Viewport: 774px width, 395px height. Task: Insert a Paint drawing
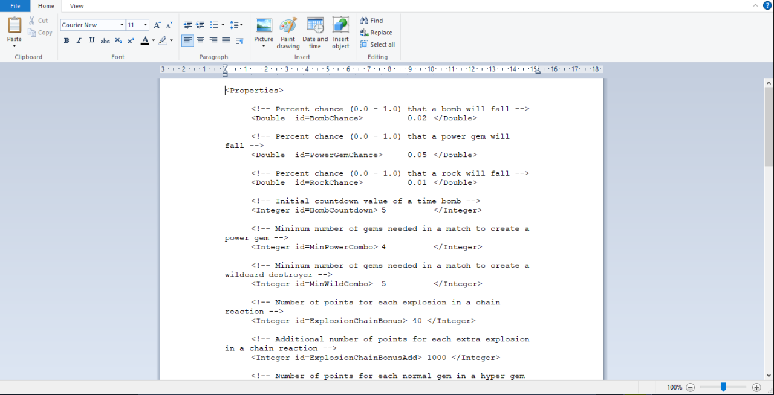(288, 25)
